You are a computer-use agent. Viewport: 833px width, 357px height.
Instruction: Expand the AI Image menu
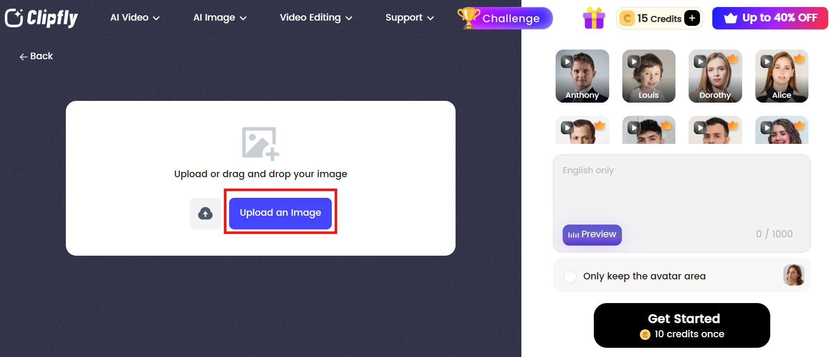tap(220, 18)
